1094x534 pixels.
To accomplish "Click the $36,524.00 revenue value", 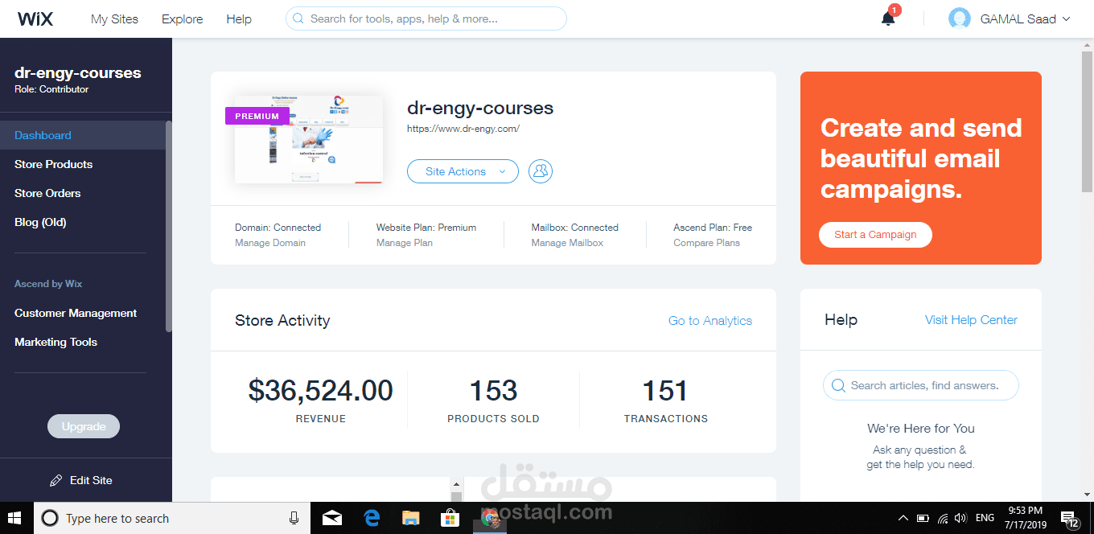I will (320, 391).
